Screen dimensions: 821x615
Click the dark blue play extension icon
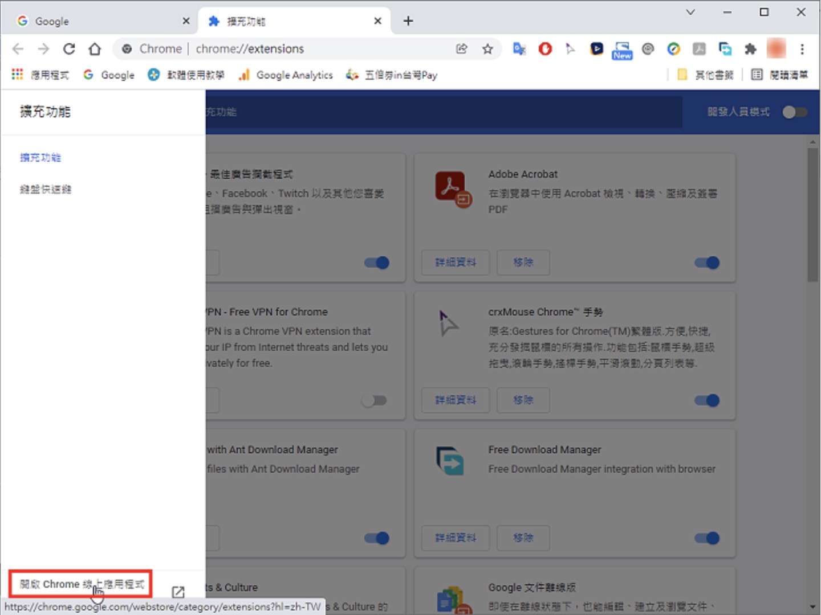tap(596, 49)
